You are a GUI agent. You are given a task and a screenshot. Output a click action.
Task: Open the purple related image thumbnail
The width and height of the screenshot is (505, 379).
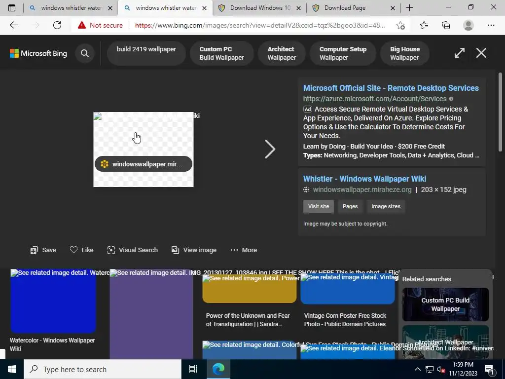[x=151, y=314]
